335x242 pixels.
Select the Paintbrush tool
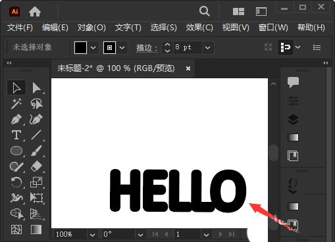coord(36,151)
